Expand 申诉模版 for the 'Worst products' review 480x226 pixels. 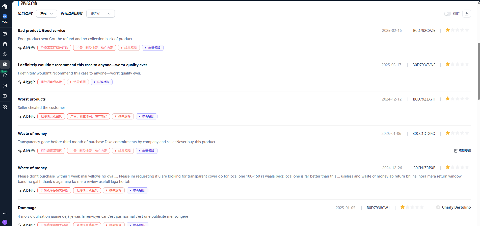(x=147, y=116)
